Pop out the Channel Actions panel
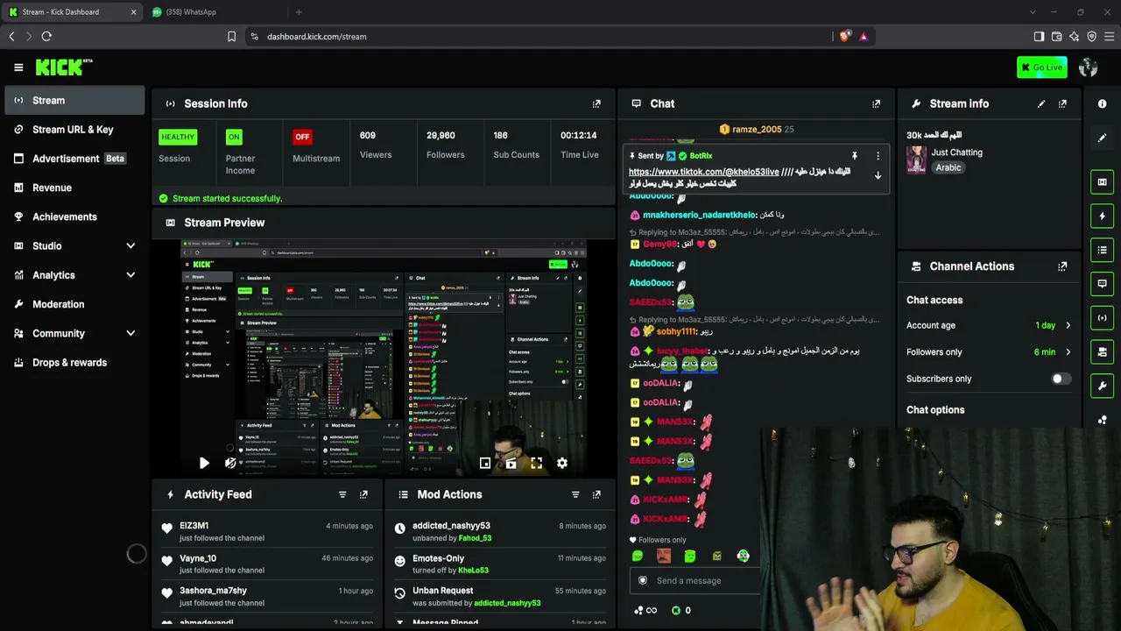 (x=1062, y=266)
